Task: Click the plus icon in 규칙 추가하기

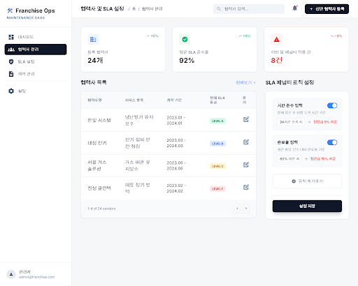Action: tap(294, 181)
